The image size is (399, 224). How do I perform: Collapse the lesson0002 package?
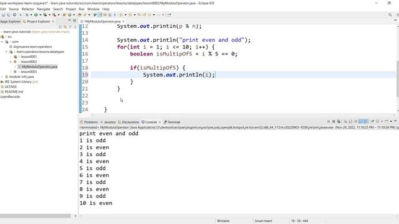(11, 62)
